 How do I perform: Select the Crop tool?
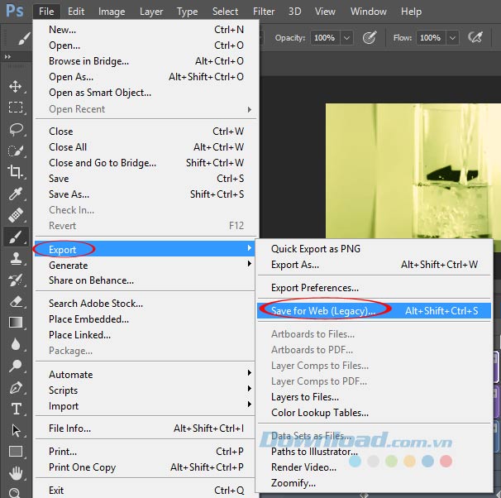pos(15,172)
